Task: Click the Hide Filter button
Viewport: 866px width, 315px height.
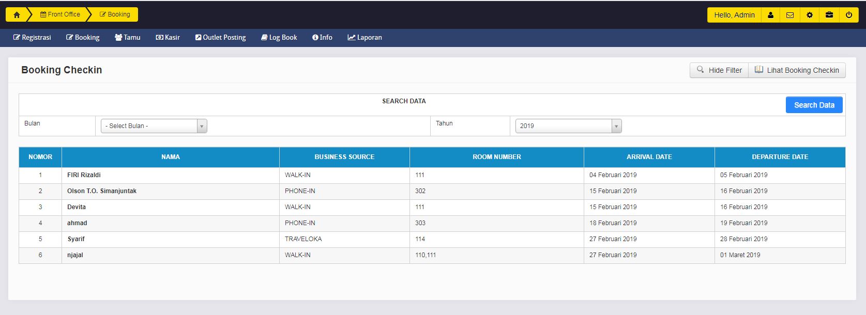Action: click(719, 70)
